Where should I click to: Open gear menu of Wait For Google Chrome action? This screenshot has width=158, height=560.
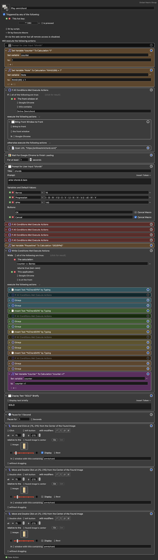(x=151, y=155)
